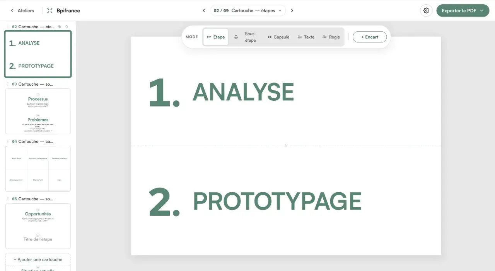The height and width of the screenshot is (271, 495).
Task: Click Exporter le PDF button
Action: coord(463,10)
